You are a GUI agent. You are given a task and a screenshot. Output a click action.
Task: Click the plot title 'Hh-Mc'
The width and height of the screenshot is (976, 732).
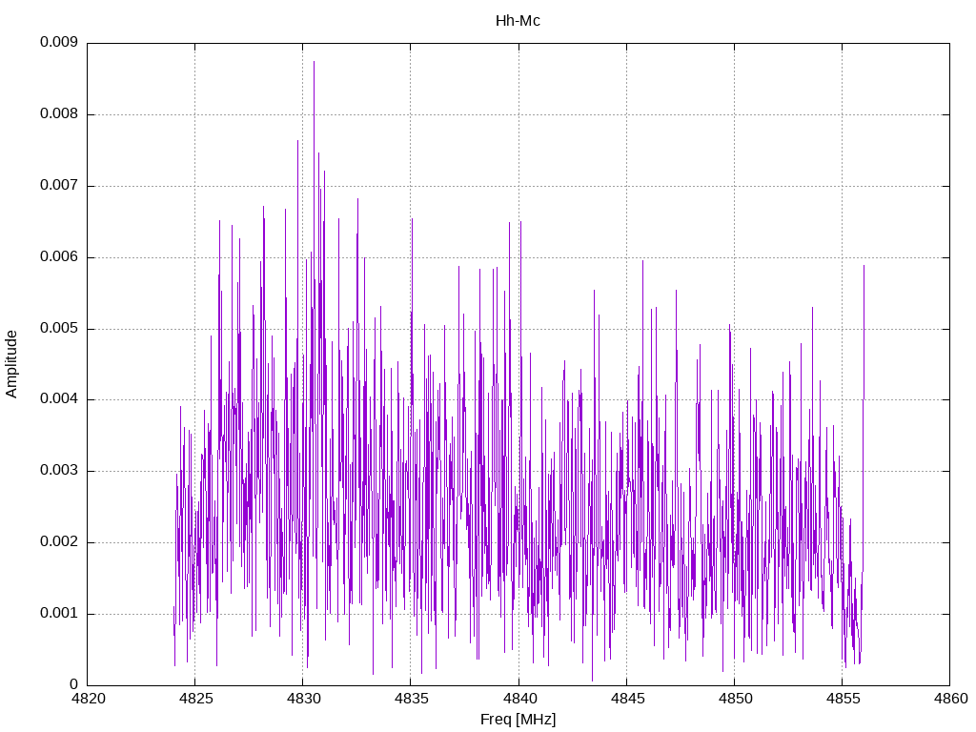[518, 21]
